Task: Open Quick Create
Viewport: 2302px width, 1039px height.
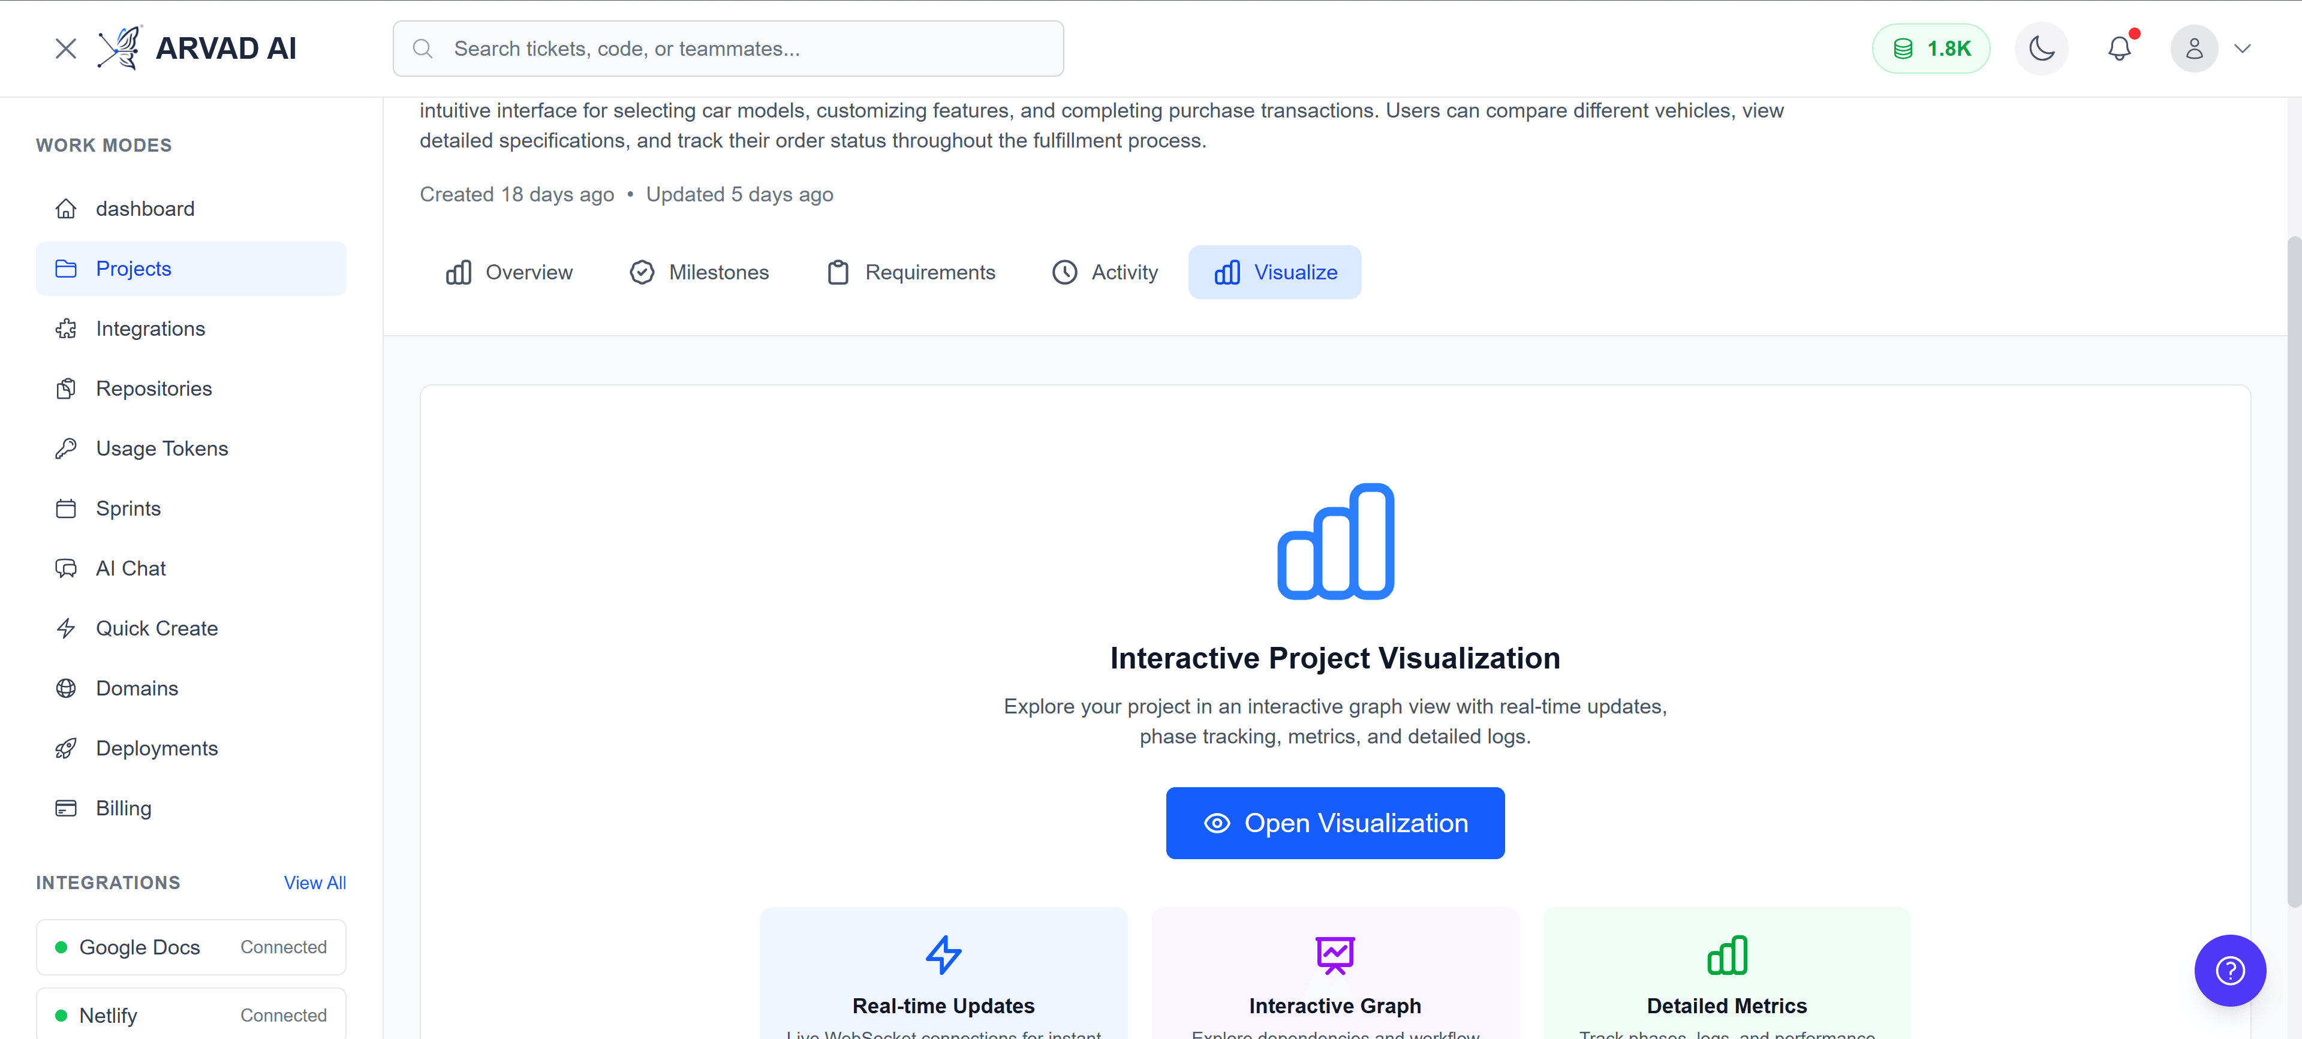Action: (x=157, y=628)
